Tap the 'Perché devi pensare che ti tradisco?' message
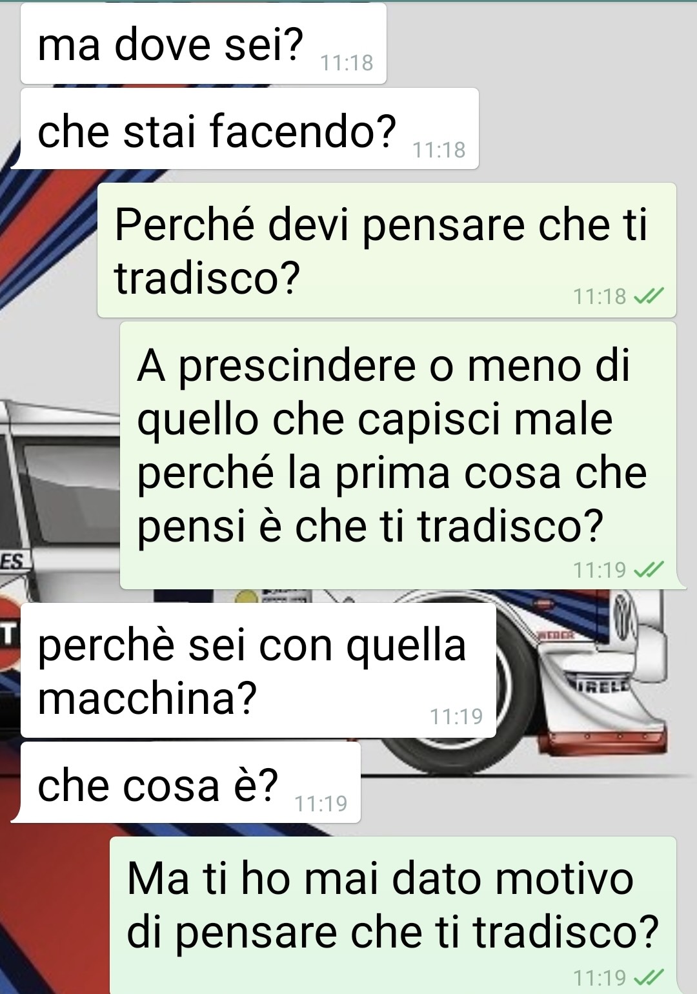Screen dimensions: 697x994 point(387,250)
